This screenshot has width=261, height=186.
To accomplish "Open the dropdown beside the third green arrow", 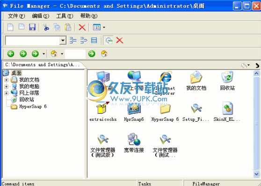I will (x=43, y=54).
